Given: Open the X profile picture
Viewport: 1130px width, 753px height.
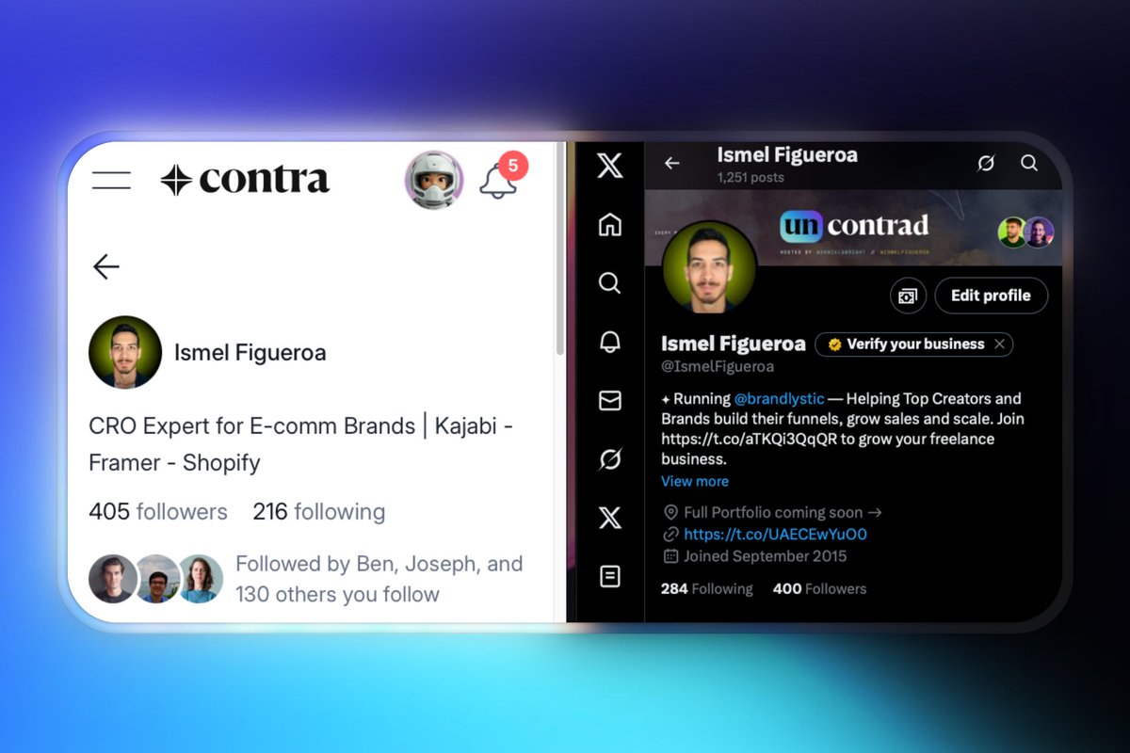Looking at the screenshot, I should tap(710, 268).
